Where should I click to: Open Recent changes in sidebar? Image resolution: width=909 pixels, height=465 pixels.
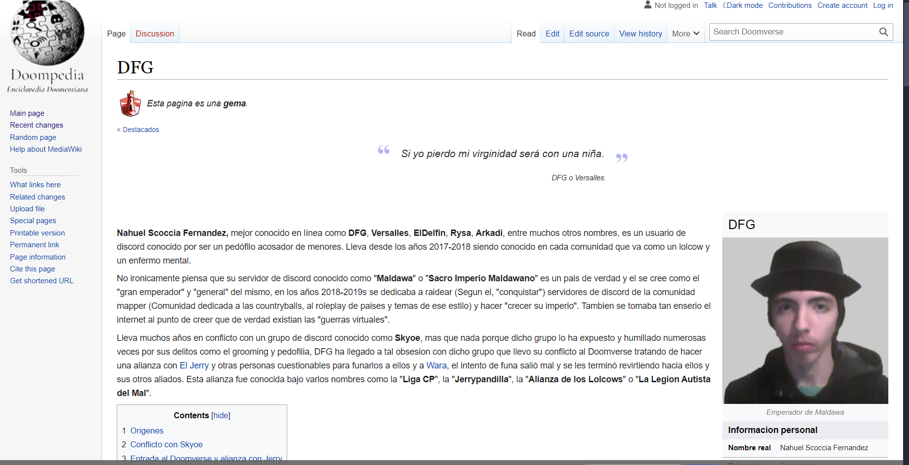coord(36,125)
